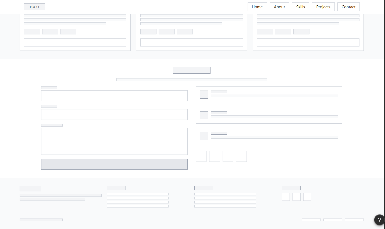Click the first tag in the left project card
The image size is (385, 229).
point(32,32)
